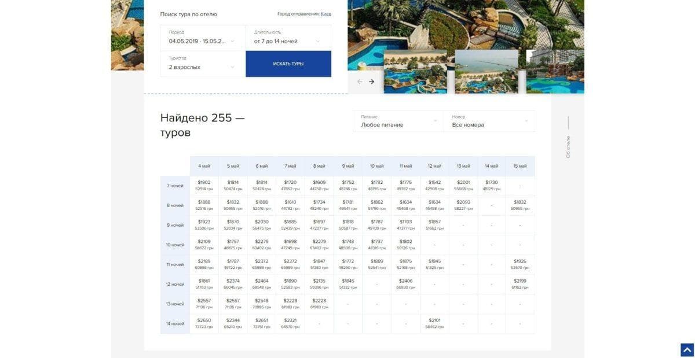Click the ИСКАТЬ ТУРЫ search button
This screenshot has height=358, width=695.
coord(288,64)
